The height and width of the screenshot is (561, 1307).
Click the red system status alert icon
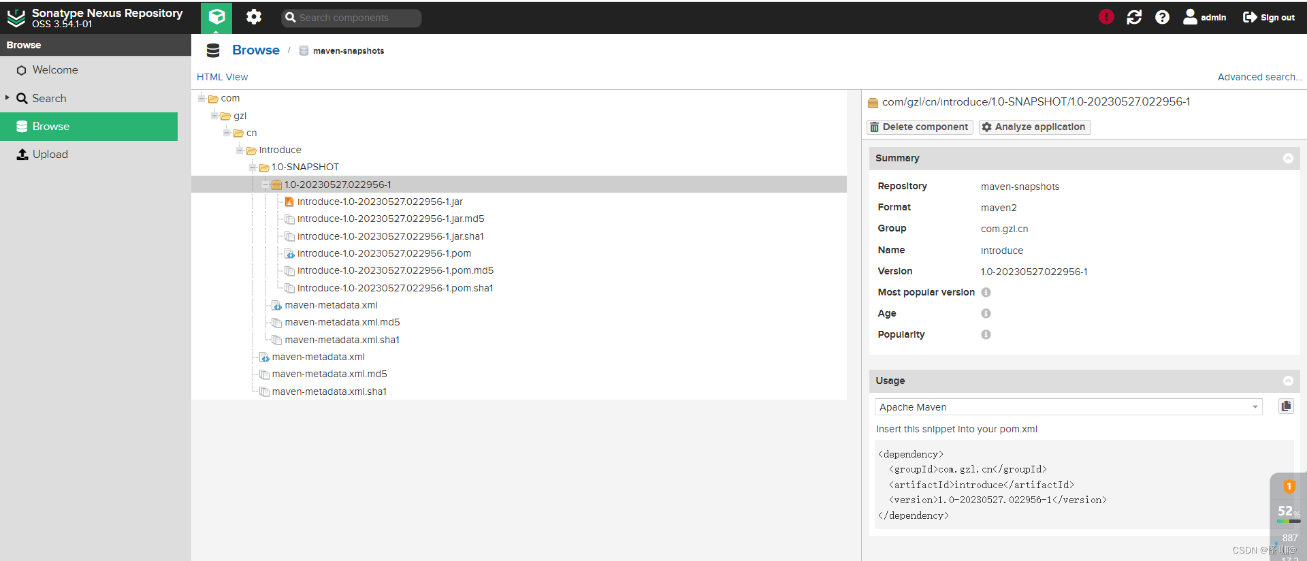(x=1106, y=17)
